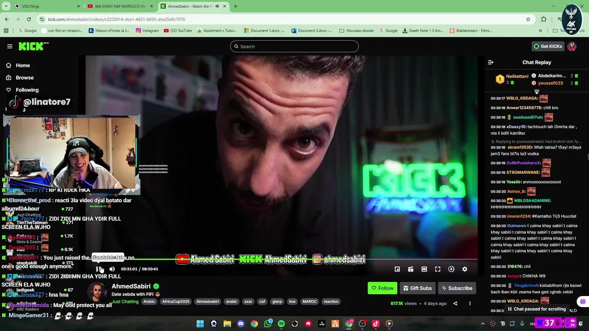Select the MAROC tag
Image resolution: width=589 pixels, height=331 pixels.
[309, 302]
